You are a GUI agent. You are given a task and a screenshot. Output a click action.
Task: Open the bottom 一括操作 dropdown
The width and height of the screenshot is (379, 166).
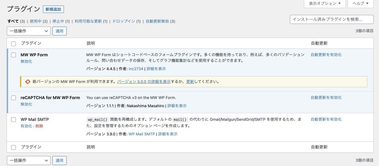(28, 160)
